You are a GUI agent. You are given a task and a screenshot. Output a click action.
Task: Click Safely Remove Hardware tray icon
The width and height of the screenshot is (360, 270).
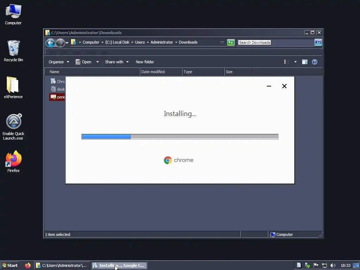tap(307, 265)
